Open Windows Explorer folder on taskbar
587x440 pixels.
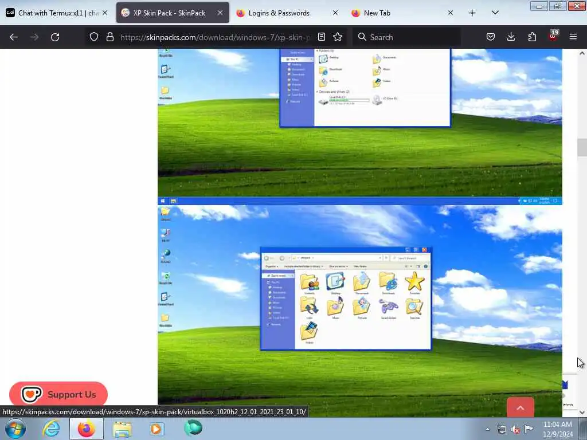click(122, 429)
